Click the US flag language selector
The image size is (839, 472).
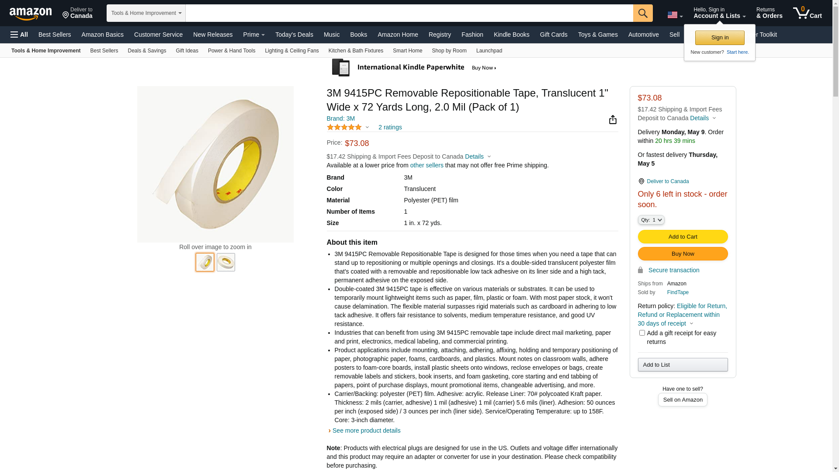point(675,15)
